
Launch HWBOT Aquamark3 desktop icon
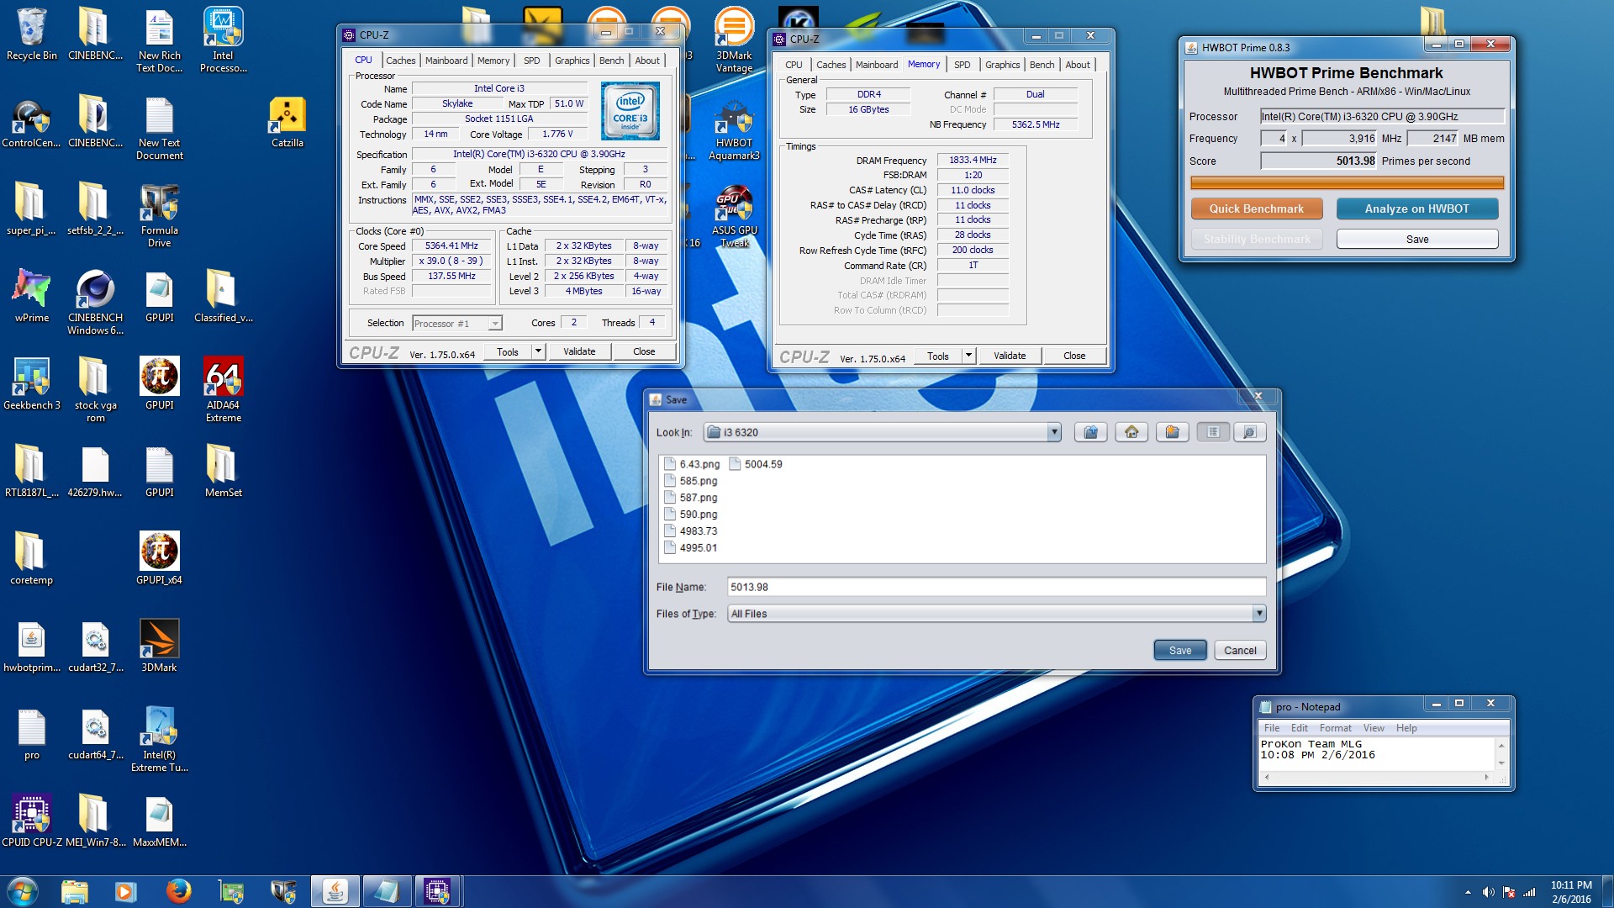tap(734, 132)
